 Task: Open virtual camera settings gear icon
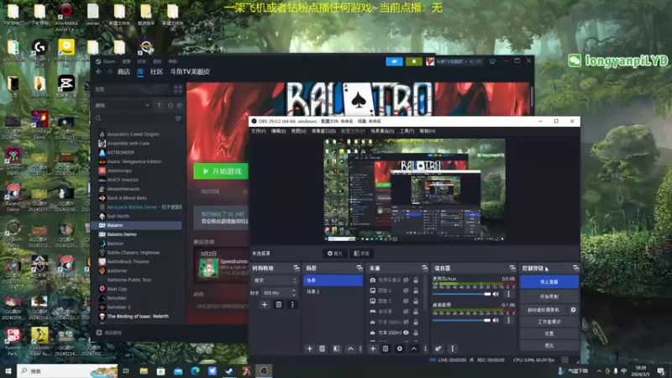573,309
